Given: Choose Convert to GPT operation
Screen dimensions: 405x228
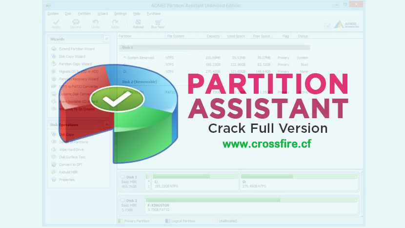Looking at the screenshot, I should click(71, 165).
